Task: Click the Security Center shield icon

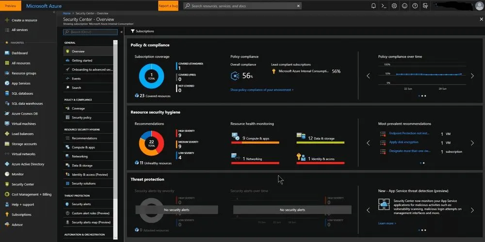Action: point(7,184)
